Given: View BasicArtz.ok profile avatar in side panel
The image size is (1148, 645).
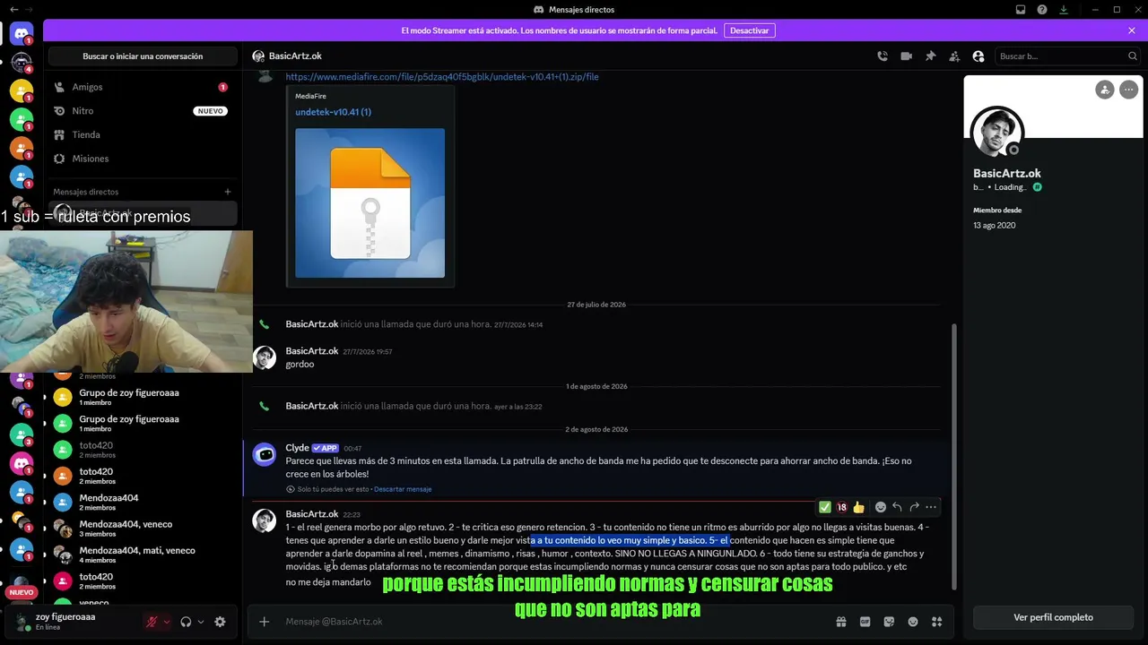Looking at the screenshot, I should pos(997,133).
